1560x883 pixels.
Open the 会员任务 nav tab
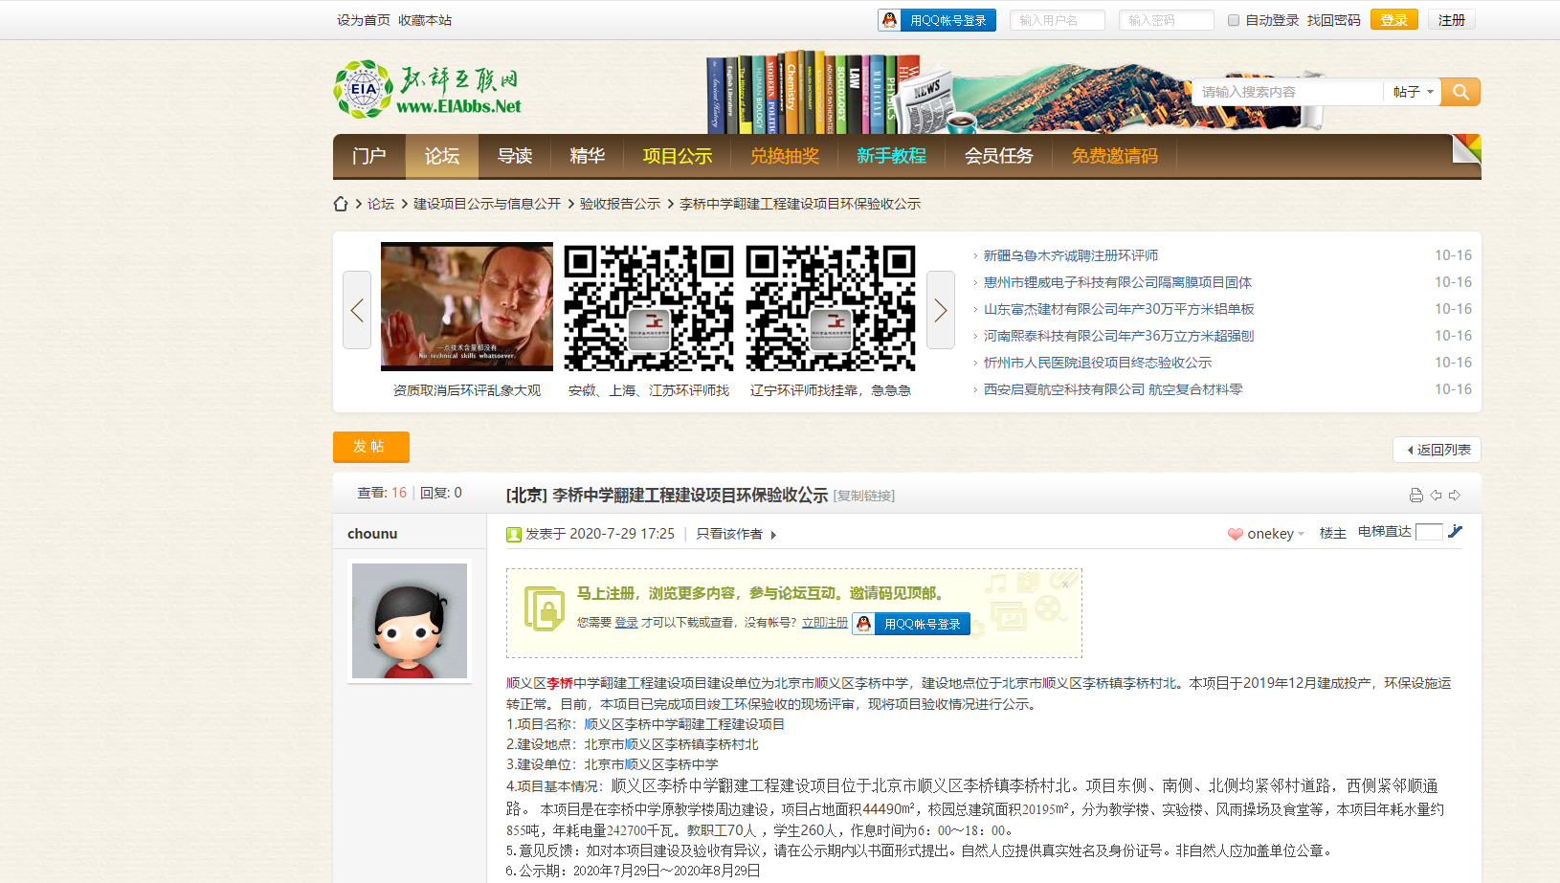coord(999,156)
